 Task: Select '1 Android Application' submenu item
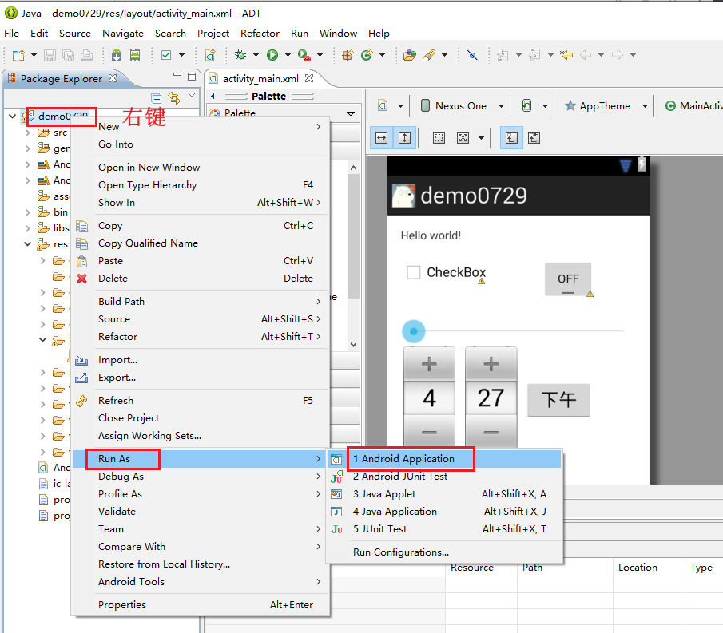pos(403,459)
